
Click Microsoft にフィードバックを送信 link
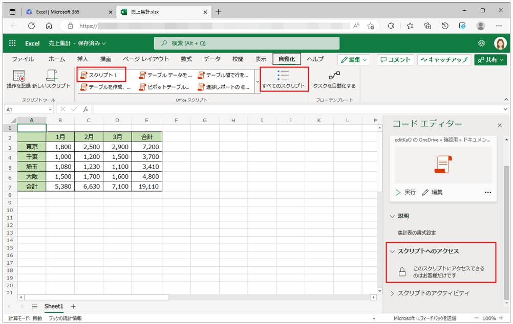pos(425,318)
